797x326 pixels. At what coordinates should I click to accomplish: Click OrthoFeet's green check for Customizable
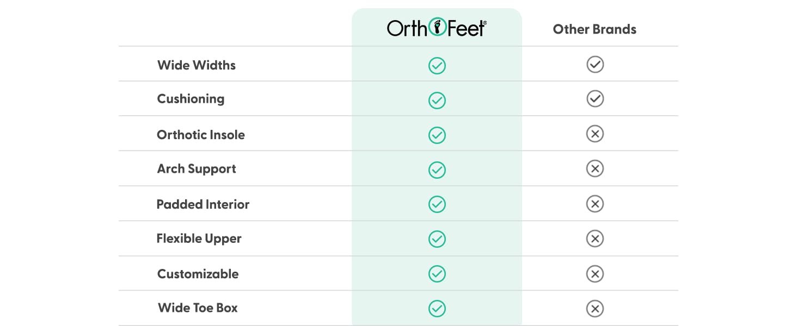437,274
